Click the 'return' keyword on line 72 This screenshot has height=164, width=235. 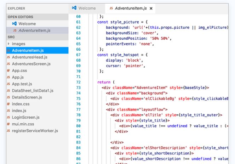point(104,82)
